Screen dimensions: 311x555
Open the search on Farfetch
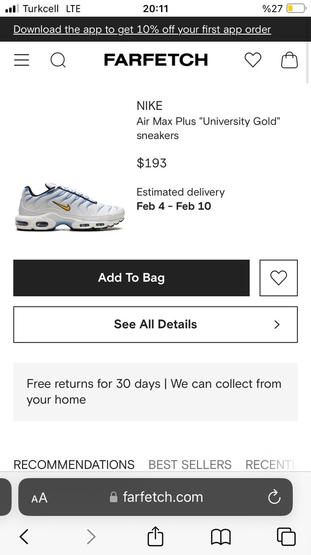pos(58,60)
